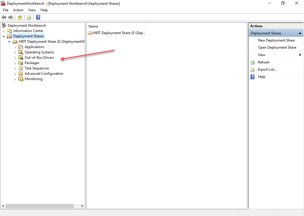Click the tree pane horizontal scrollbar
This screenshot has width=304, height=216.
tap(39, 206)
